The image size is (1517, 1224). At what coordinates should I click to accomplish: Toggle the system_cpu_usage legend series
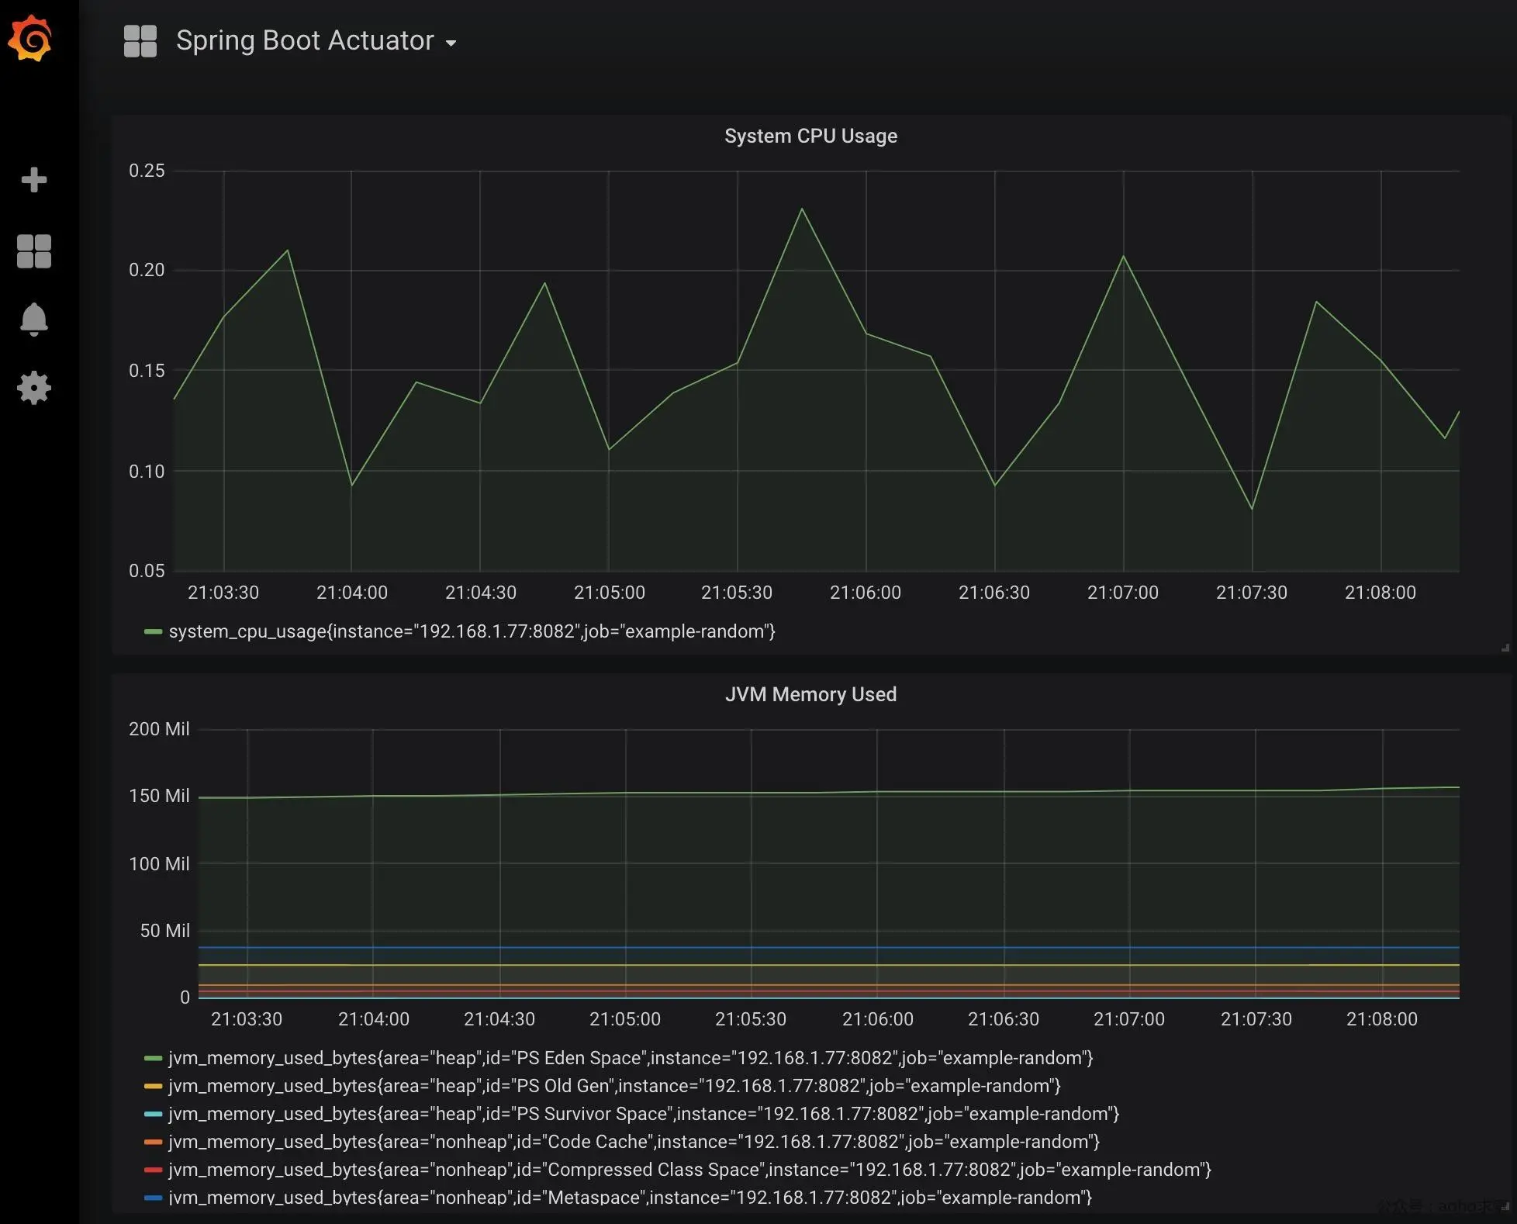tap(472, 631)
